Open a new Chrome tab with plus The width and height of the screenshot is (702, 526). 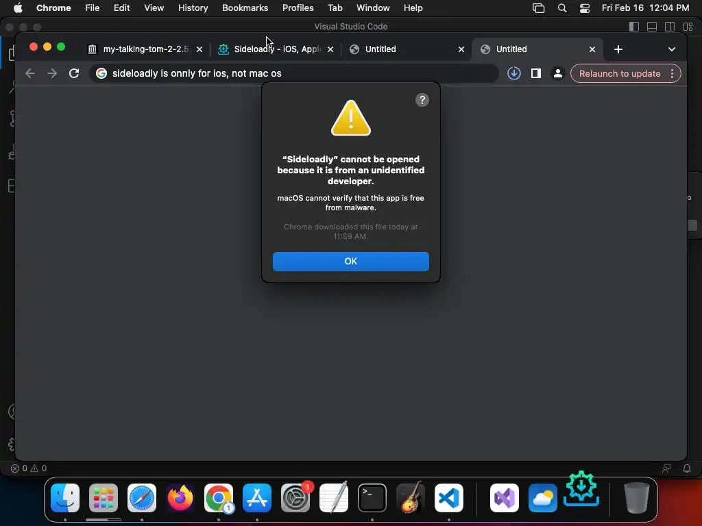pos(618,49)
